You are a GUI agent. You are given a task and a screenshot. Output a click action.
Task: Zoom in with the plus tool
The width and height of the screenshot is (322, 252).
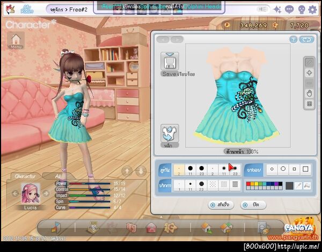coord(309,73)
